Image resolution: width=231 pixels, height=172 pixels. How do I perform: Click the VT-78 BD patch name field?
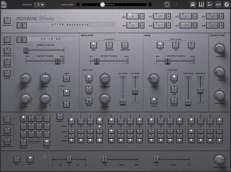pyautogui.click(x=51, y=39)
